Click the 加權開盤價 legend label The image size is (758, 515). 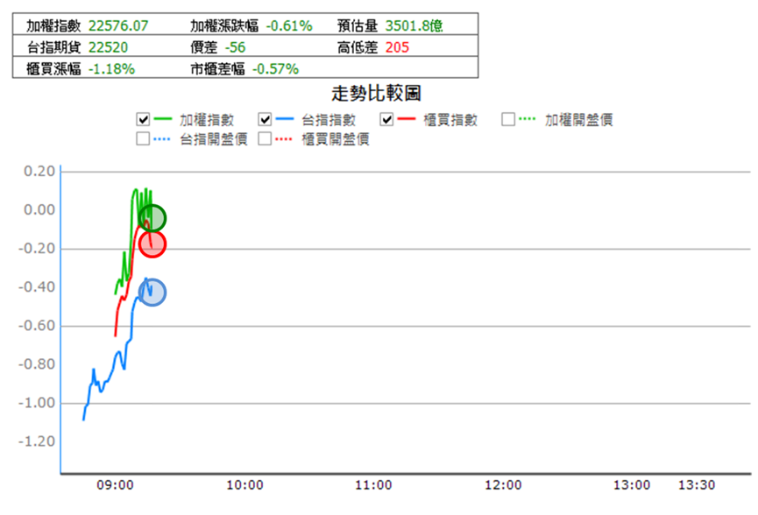tap(579, 120)
